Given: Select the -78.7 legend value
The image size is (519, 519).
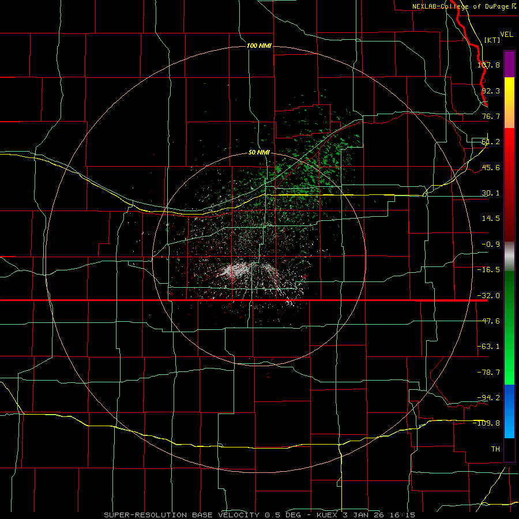Looking at the screenshot, I should coord(488,373).
